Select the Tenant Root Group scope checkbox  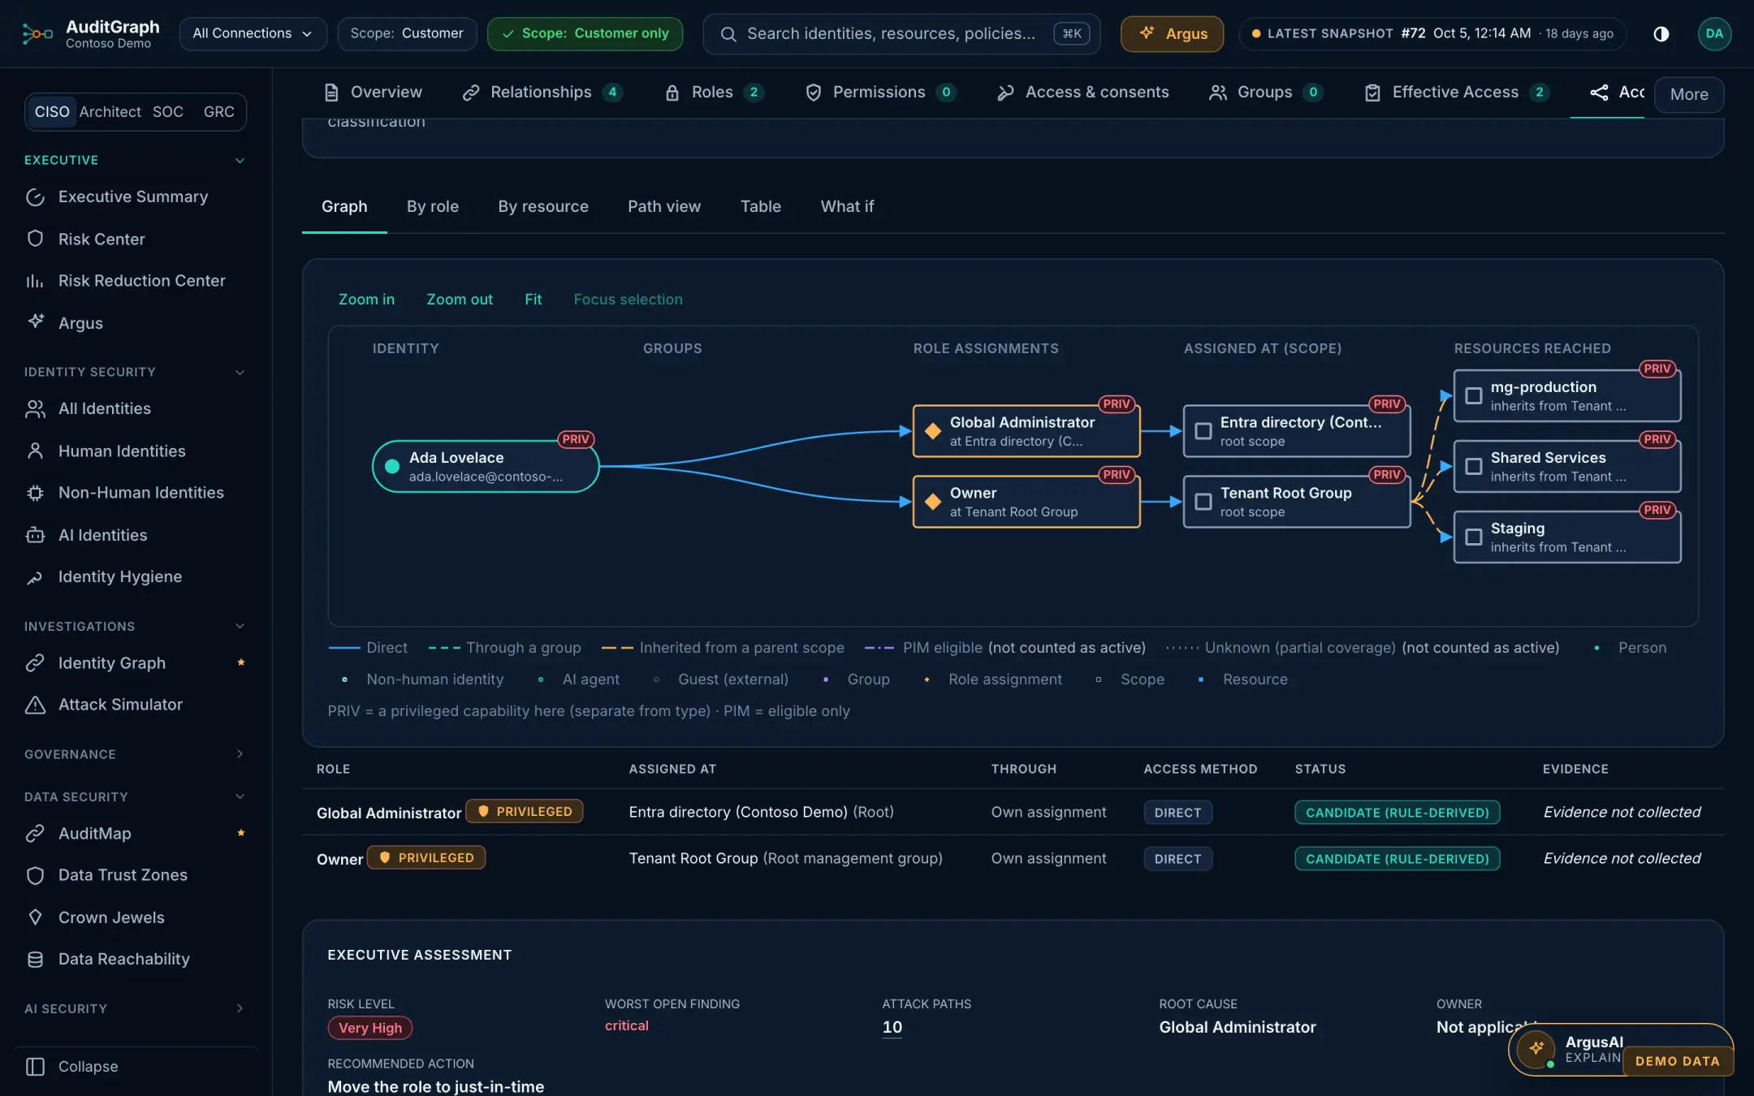tap(1203, 502)
